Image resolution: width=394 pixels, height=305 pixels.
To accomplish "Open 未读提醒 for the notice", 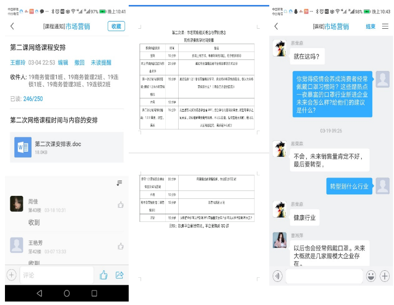I will pos(101,62).
